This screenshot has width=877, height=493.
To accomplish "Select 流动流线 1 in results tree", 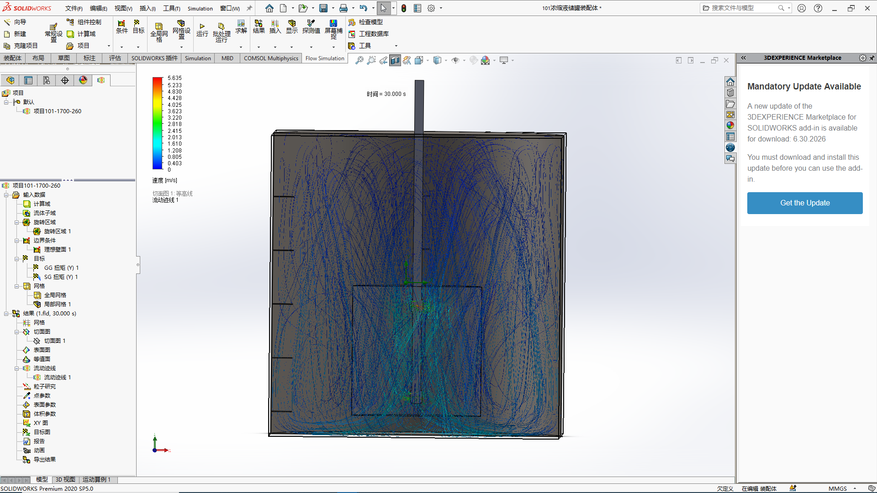I will (x=58, y=377).
